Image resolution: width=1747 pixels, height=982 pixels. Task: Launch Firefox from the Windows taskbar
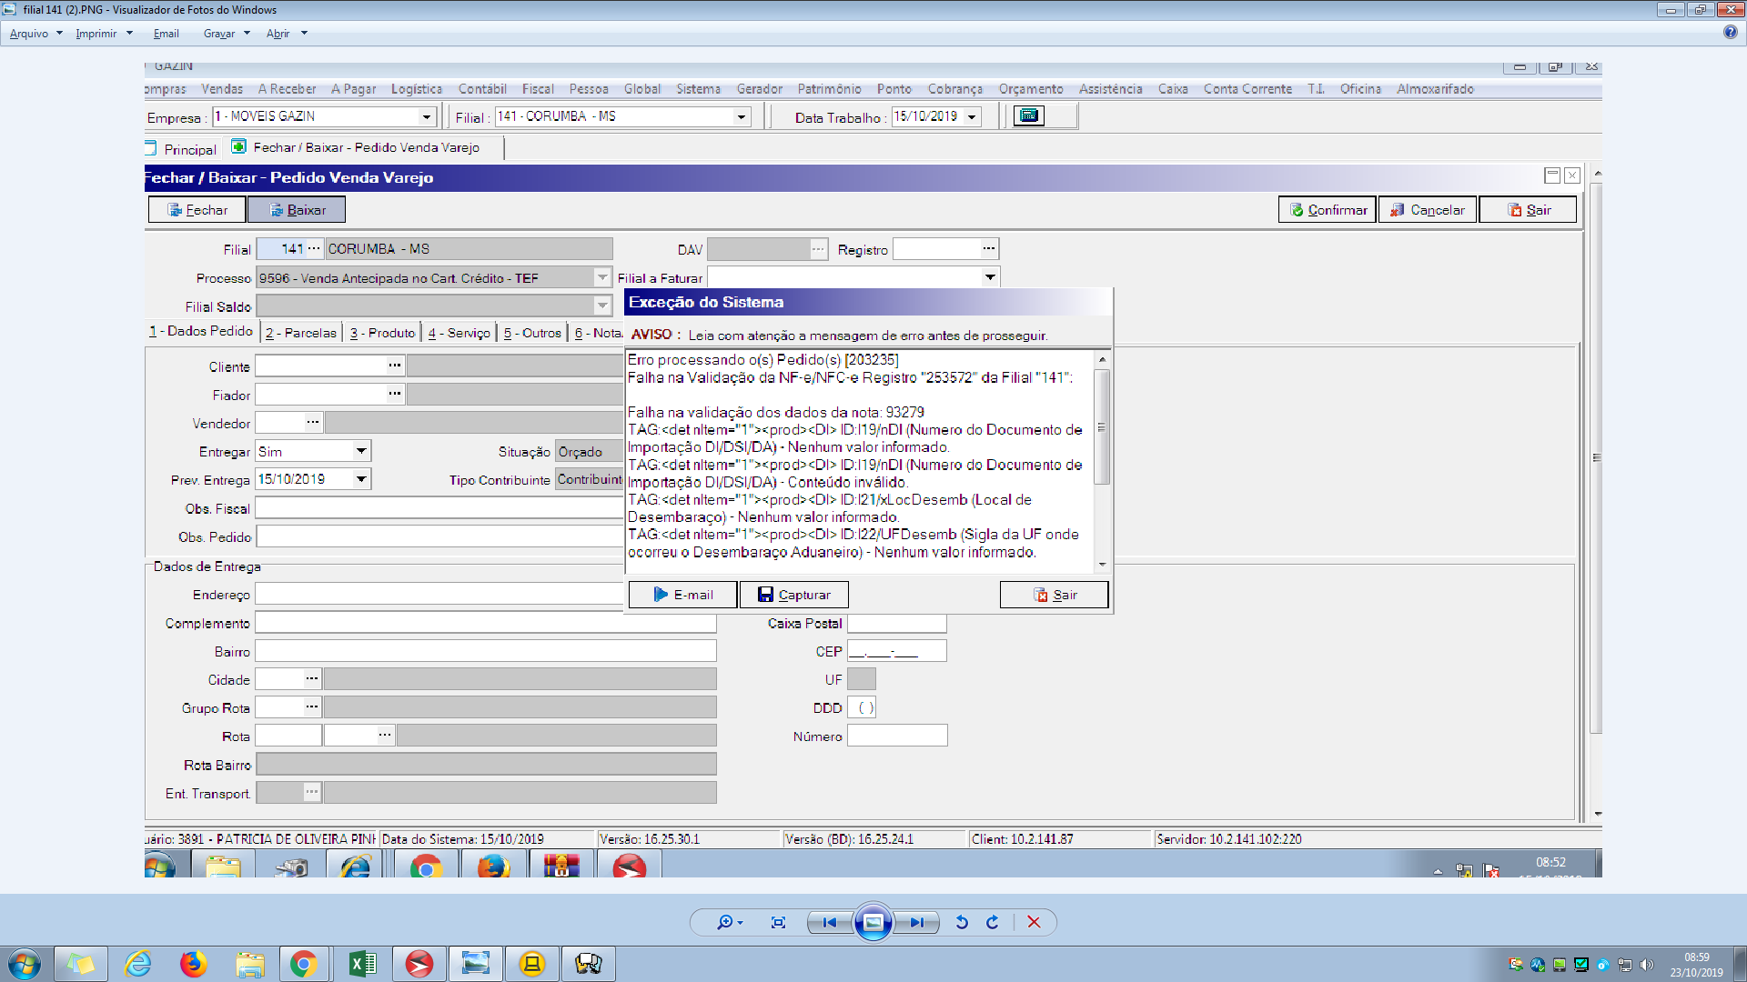coord(193,964)
